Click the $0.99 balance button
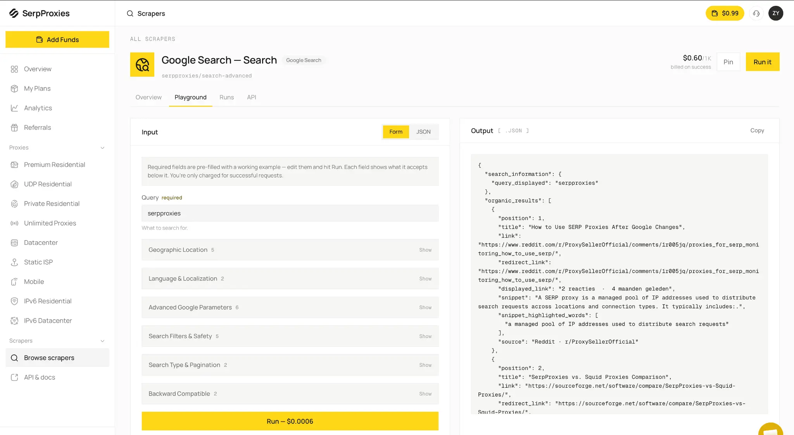794x435 pixels. point(725,13)
